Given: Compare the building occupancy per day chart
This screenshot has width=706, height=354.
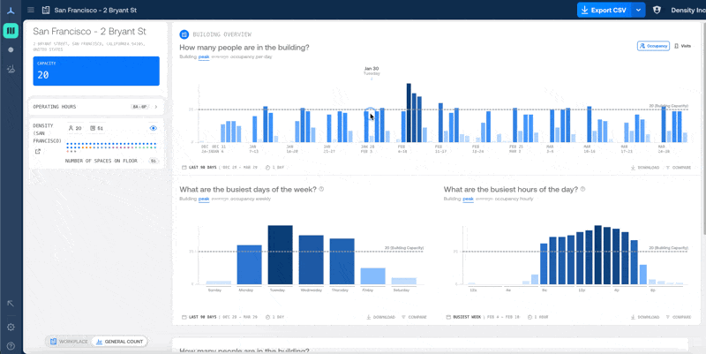Looking at the screenshot, I should [678, 168].
